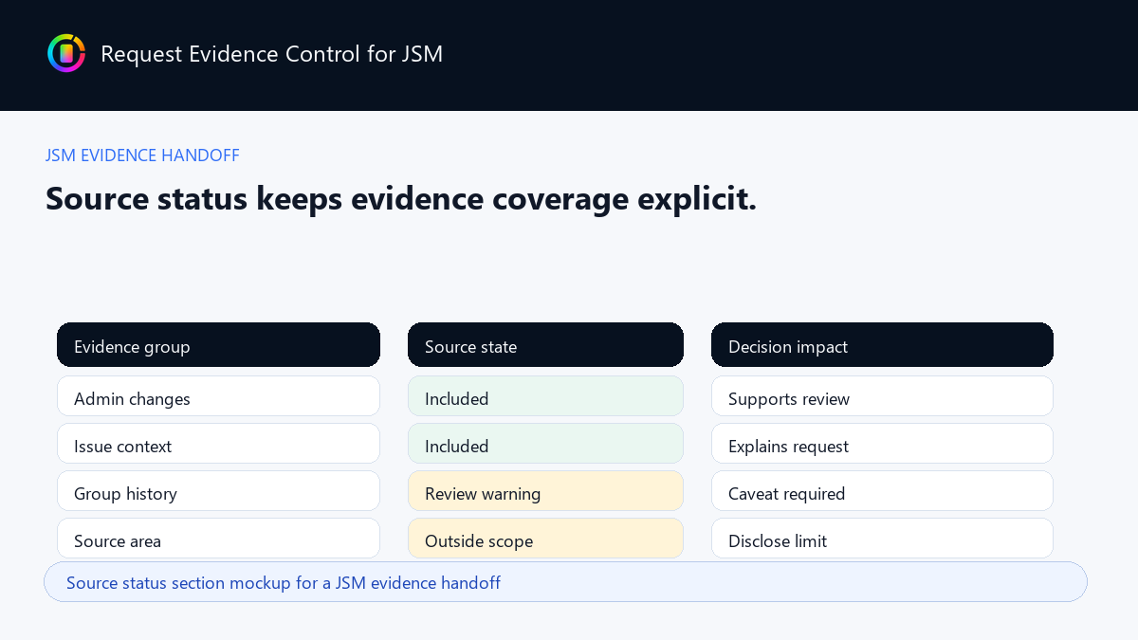Select the Included state for Admin changes
The width and height of the screenshot is (1138, 640).
(545, 396)
